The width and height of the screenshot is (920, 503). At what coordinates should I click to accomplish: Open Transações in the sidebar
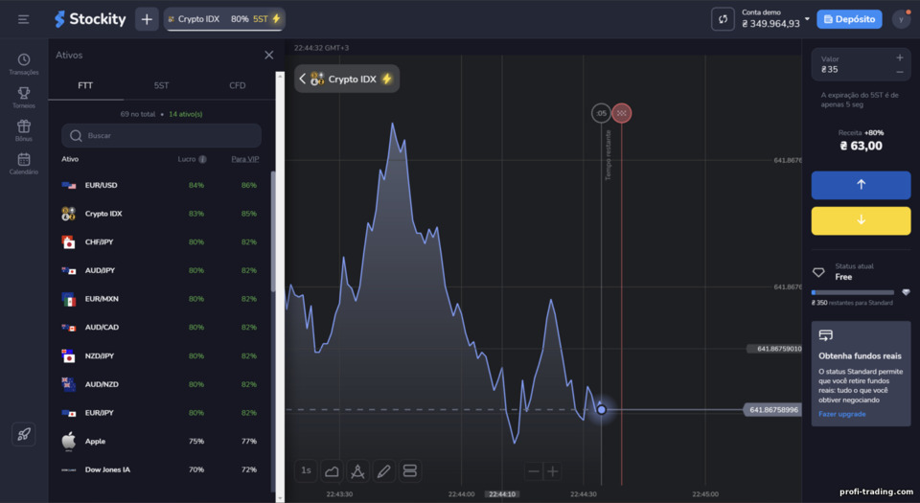pos(23,64)
